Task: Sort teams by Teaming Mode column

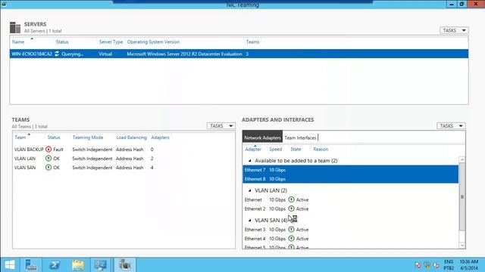Action: pyautogui.click(x=88, y=138)
